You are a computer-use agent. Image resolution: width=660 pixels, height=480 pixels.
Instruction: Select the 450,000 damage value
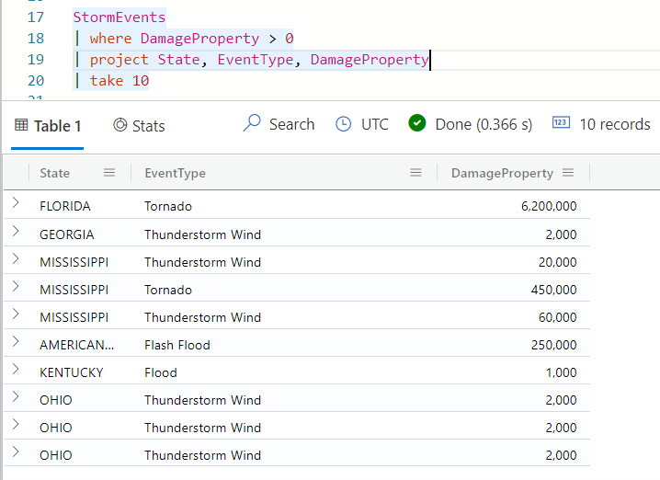[x=554, y=290]
